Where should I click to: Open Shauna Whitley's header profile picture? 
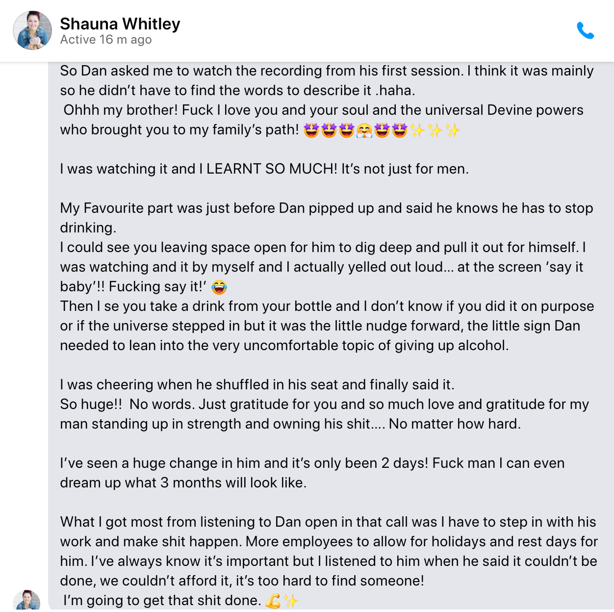tap(32, 30)
